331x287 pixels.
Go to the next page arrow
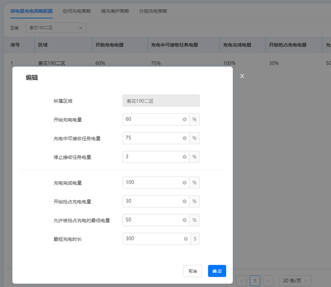click(x=268, y=281)
